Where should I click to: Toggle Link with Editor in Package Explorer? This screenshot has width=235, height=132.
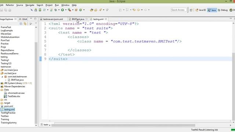click(x=25, y=23)
